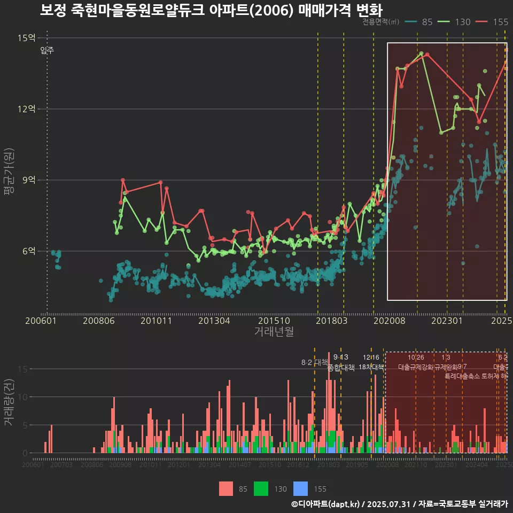Click the '평균가(원)' axis title
Screen dimensions: 513x513
pyautogui.click(x=9, y=172)
